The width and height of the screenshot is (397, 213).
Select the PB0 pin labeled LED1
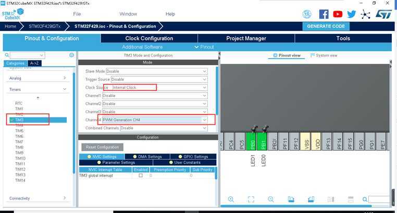point(252,141)
